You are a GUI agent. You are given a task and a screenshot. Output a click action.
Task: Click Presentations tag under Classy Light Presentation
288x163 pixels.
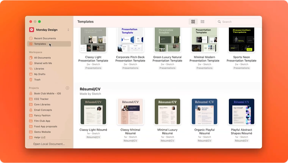coord(93,68)
